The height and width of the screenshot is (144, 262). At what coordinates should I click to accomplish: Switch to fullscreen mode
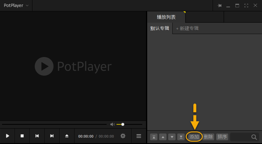(x=246, y=6)
